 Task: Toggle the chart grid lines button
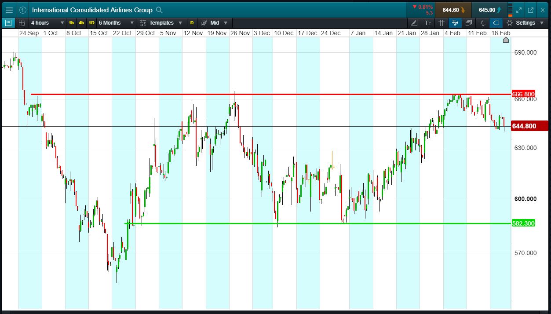[442, 23]
